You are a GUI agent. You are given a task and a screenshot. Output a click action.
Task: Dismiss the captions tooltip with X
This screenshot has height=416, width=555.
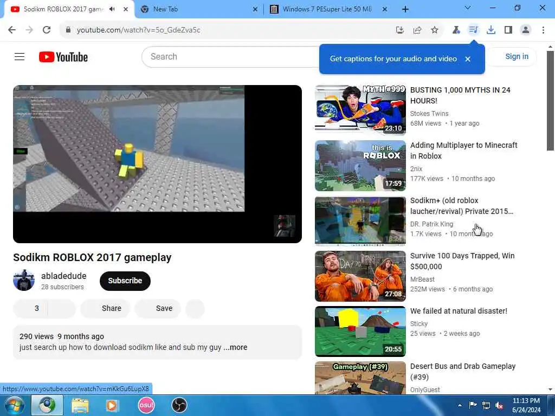tap(468, 59)
